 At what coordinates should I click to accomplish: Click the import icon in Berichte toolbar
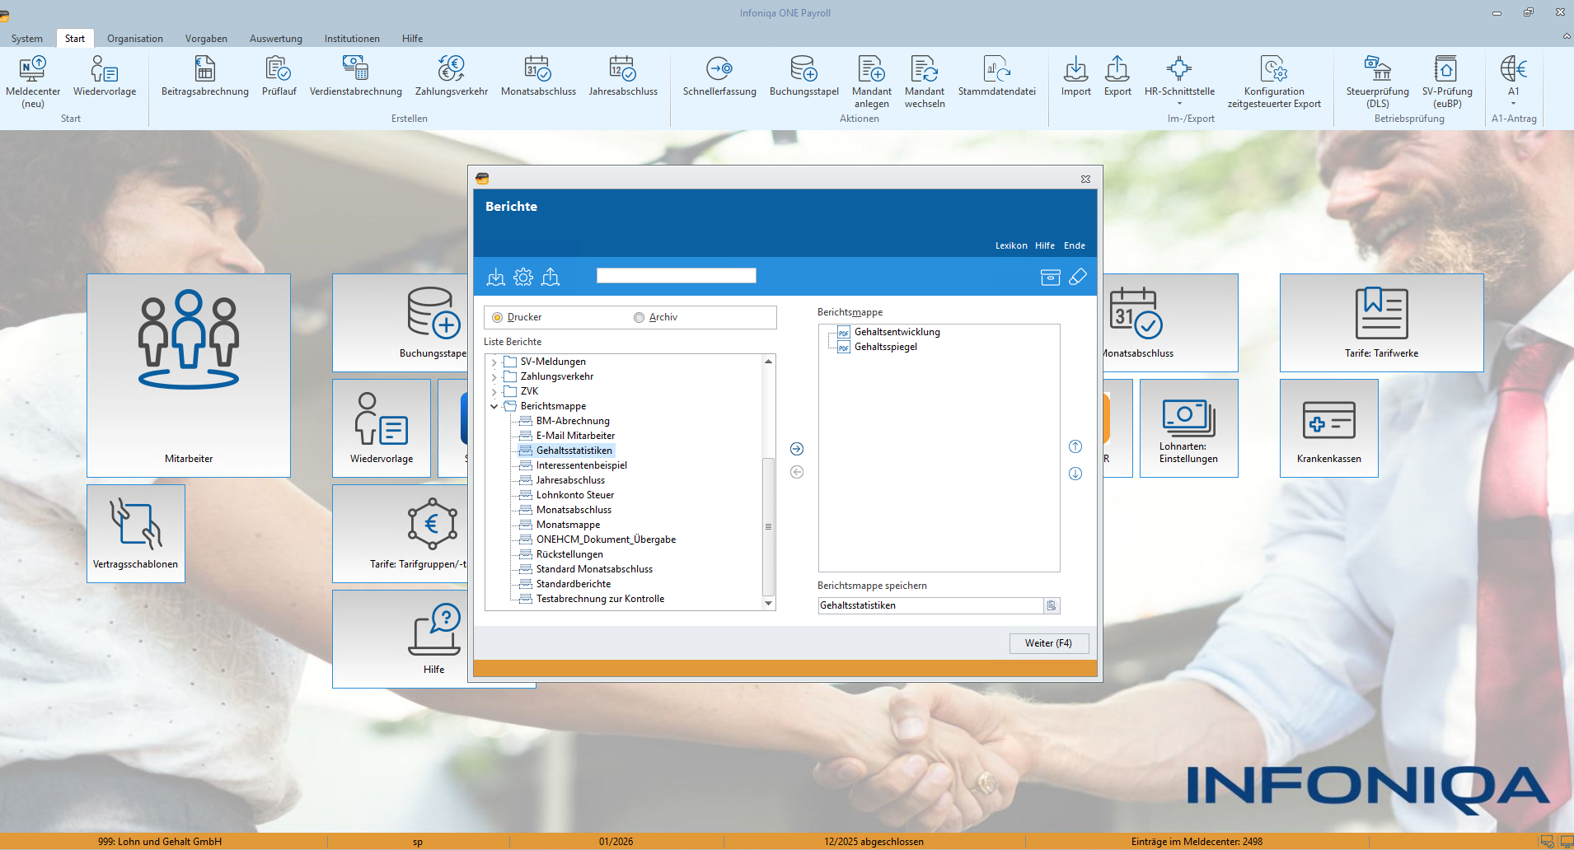[x=496, y=277]
